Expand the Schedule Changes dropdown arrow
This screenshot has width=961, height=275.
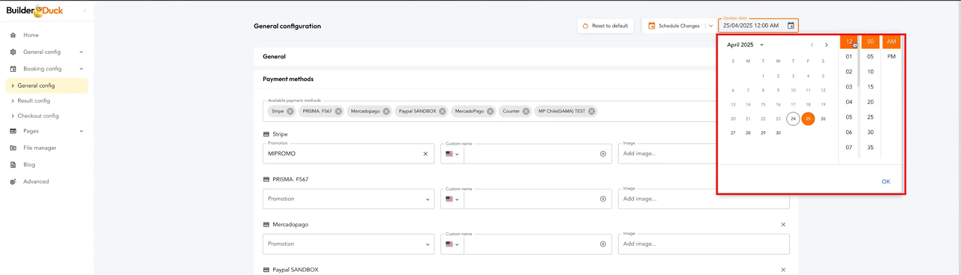pyautogui.click(x=711, y=26)
